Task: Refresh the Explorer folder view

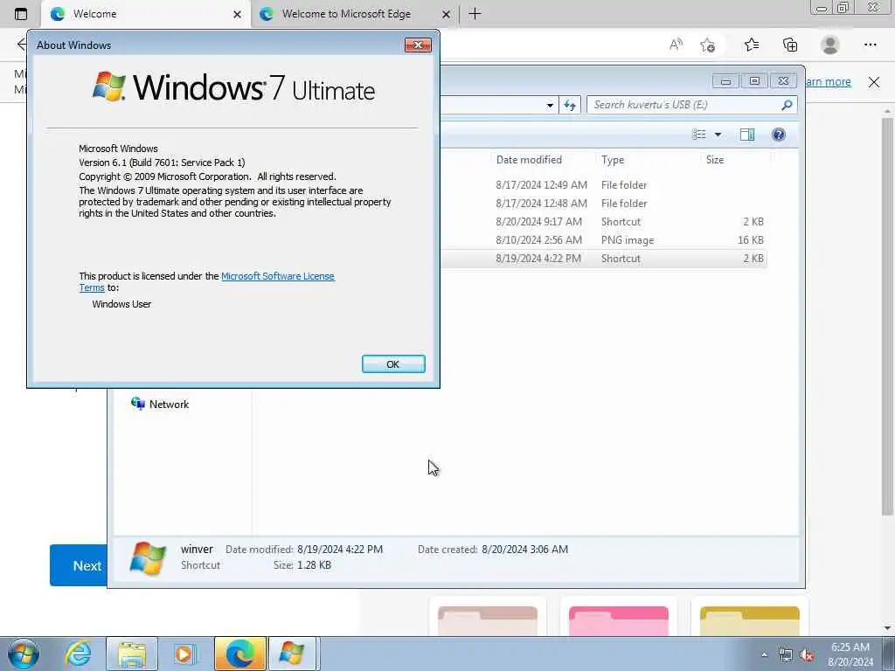Action: 570,105
